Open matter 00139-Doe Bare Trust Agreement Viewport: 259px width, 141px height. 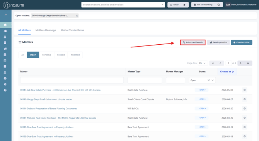point(47,136)
